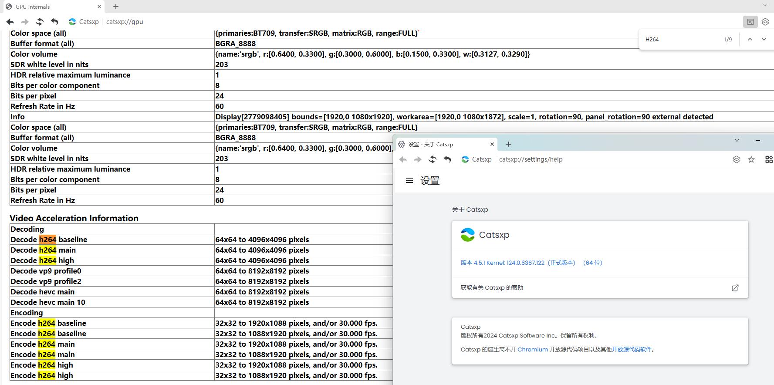Open the Chromium project link
Image resolution: width=774 pixels, height=385 pixels.
click(x=533, y=349)
